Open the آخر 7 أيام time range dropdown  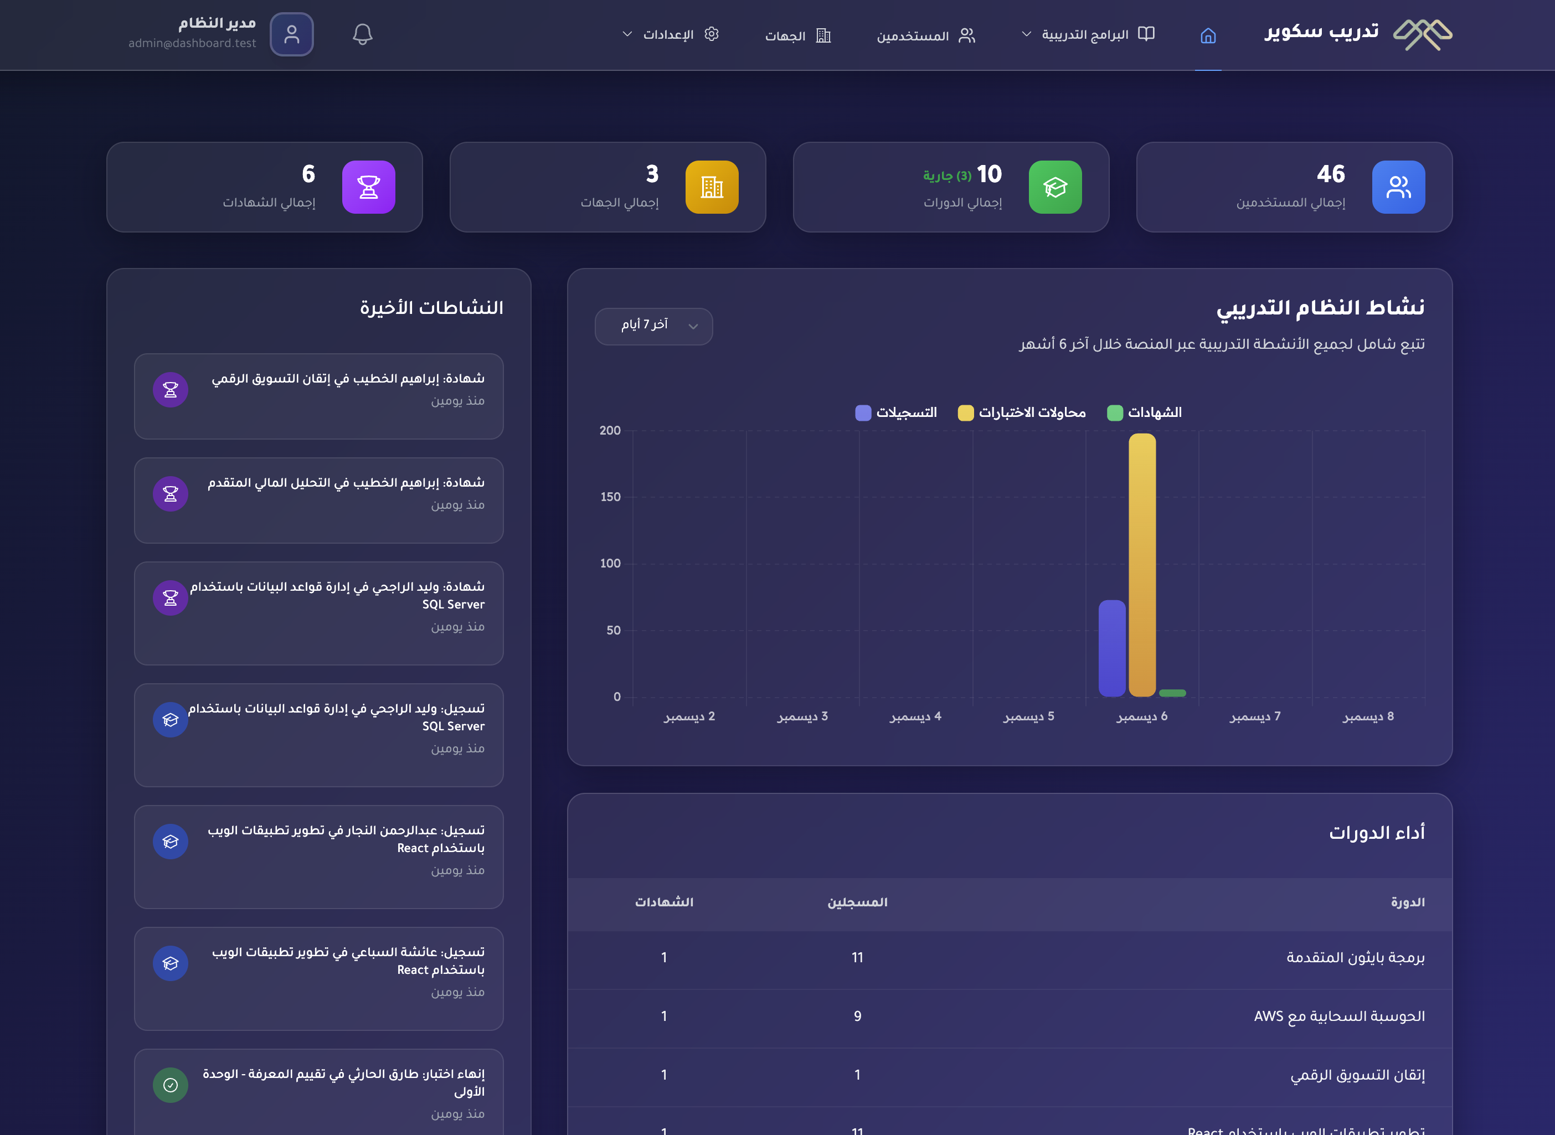click(653, 326)
